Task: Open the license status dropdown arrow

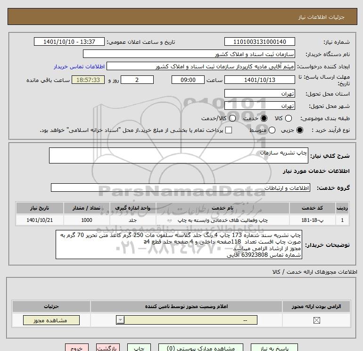Action: click(120, 320)
